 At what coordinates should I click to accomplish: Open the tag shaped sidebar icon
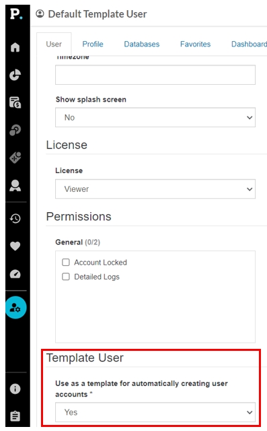(15, 158)
